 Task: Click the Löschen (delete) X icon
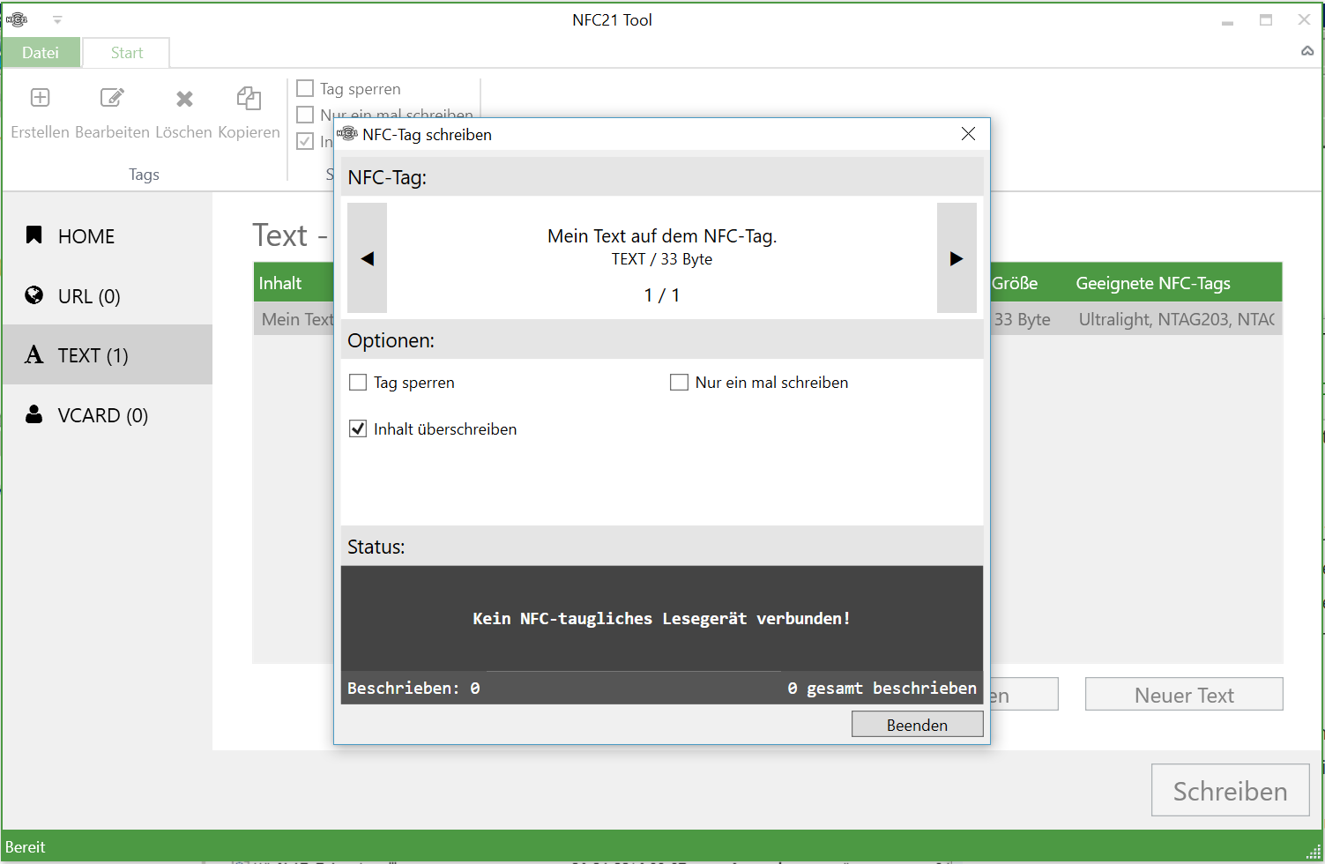(x=184, y=99)
